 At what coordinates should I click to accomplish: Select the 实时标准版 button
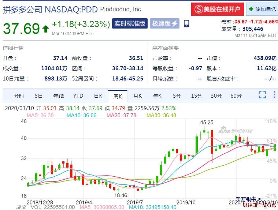coord(130,23)
